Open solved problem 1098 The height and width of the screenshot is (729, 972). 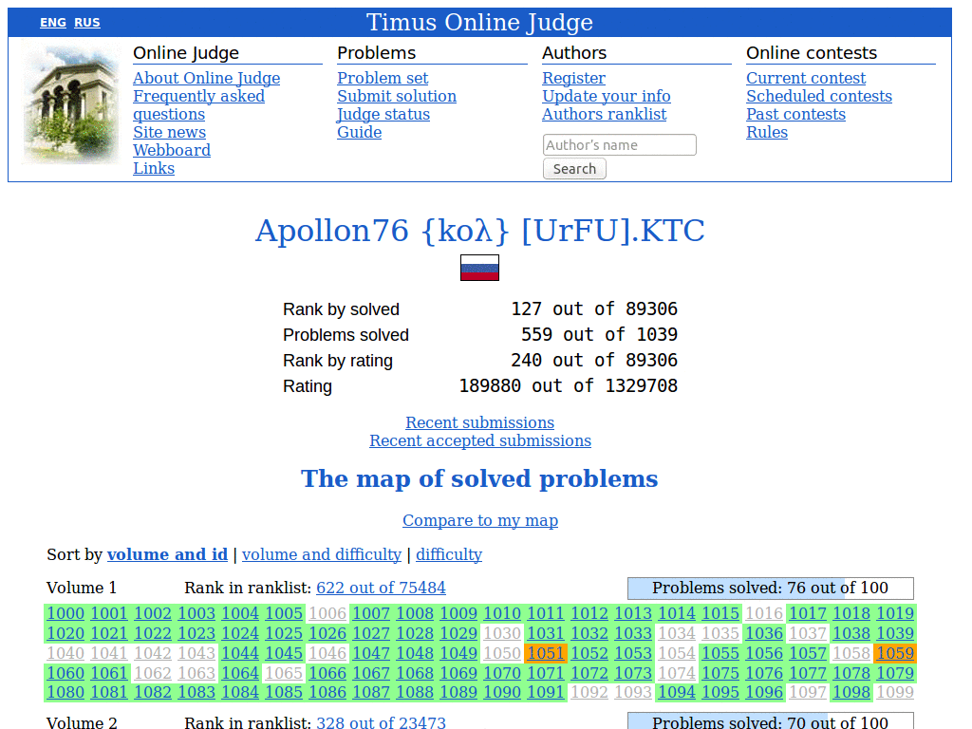851,692
